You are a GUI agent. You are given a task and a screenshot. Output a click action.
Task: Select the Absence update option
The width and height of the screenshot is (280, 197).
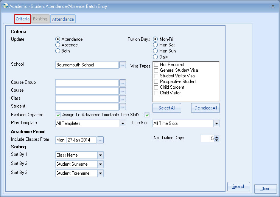click(58, 45)
